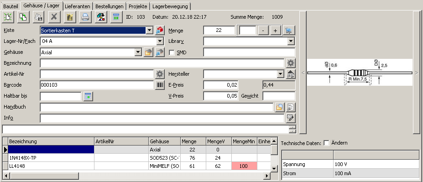Select the LL4148 table row
The width and height of the screenshot is (423, 182).
139,166
